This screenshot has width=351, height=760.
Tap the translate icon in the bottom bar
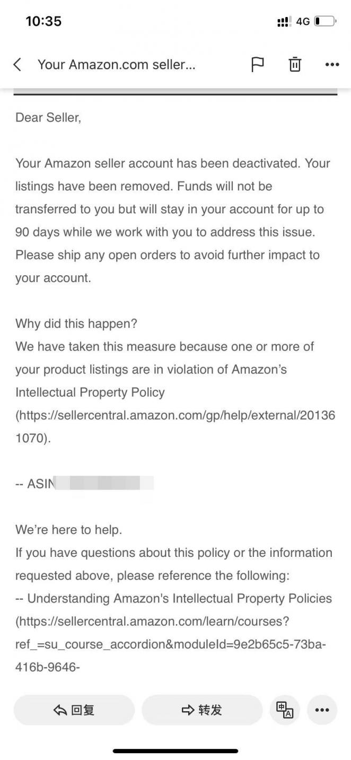(x=285, y=710)
